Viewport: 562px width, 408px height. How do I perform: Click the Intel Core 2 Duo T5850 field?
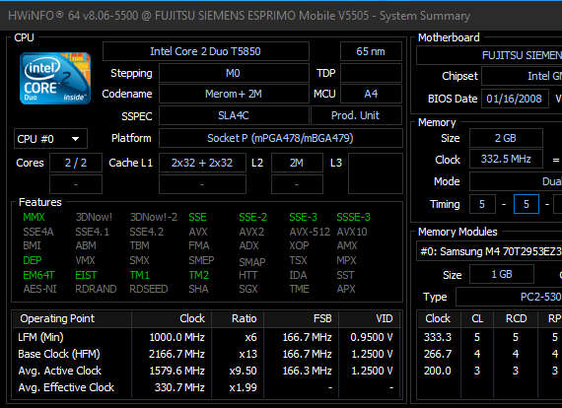pos(205,51)
